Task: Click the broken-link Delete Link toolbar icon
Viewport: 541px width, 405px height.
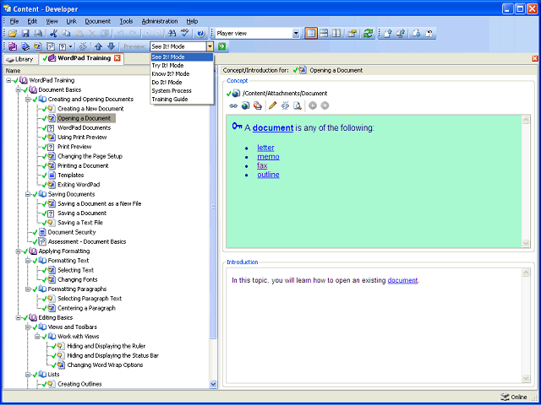Action: coord(83,46)
